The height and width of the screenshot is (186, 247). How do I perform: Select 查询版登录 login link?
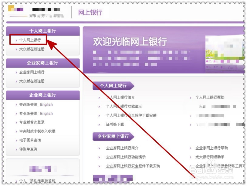click(25, 104)
